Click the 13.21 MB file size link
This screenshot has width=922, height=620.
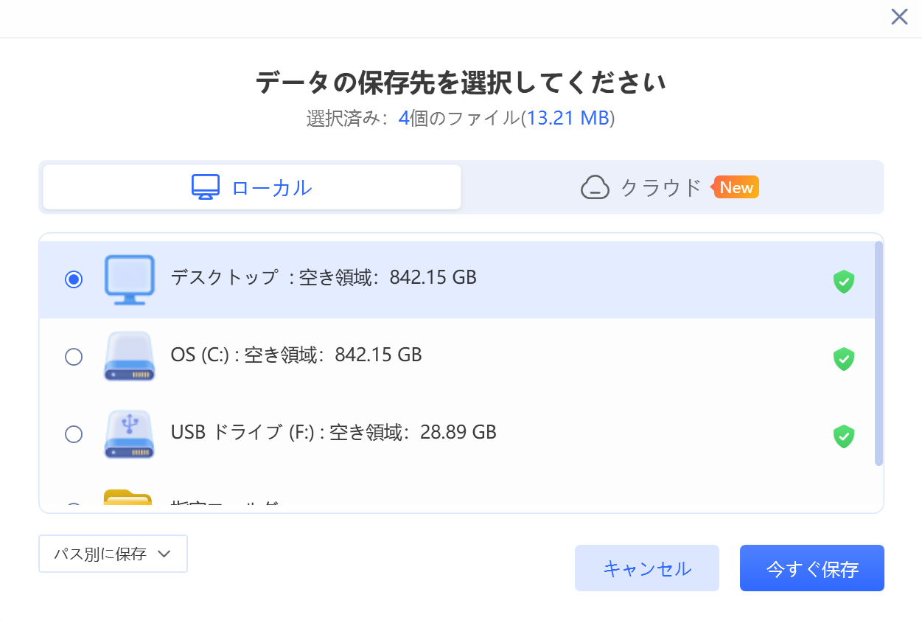click(567, 119)
